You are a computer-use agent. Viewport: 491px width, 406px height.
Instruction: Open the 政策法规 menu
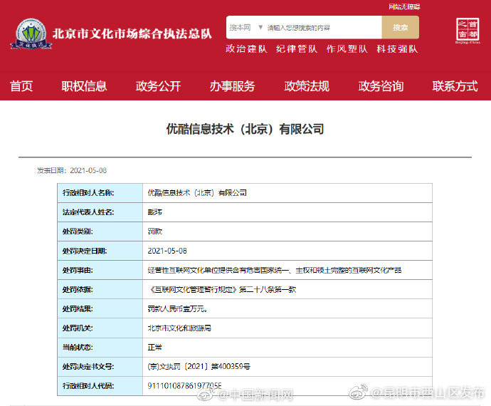click(x=307, y=86)
